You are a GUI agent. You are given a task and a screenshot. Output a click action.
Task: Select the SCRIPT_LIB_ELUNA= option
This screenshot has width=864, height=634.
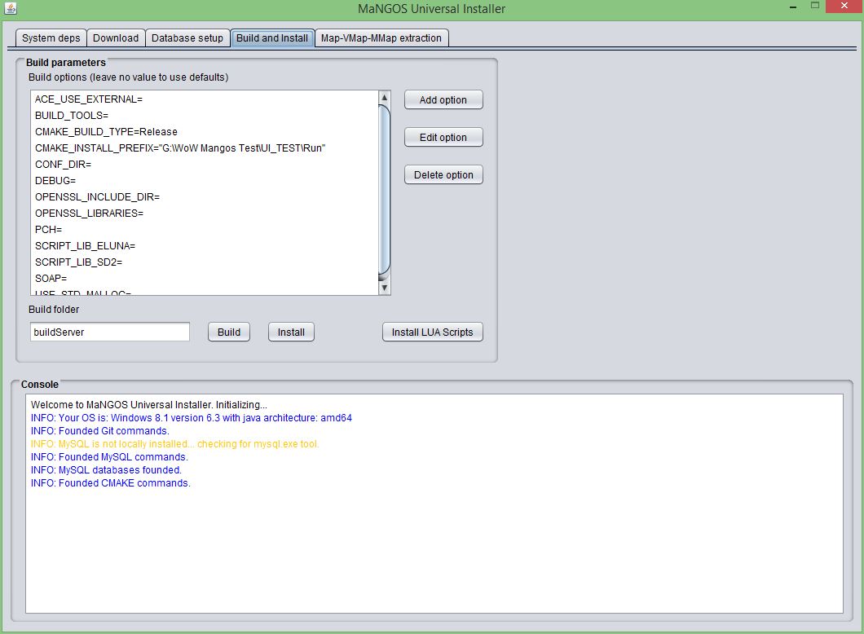tap(205, 245)
